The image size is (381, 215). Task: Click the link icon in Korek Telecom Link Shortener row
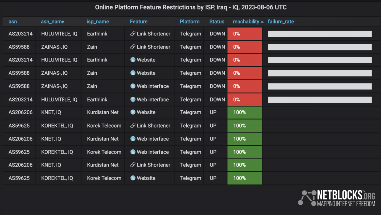133,126
